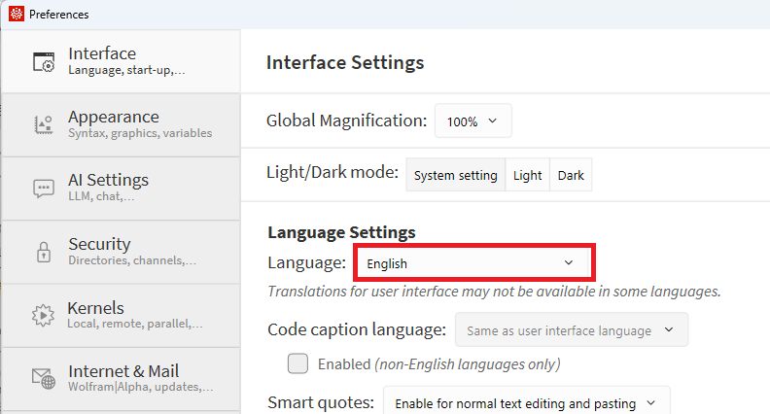Switch to Dark mode
The image size is (770, 414).
571,176
